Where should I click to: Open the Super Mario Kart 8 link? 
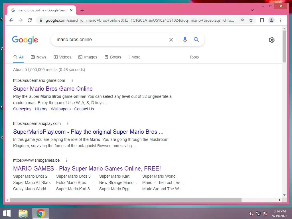click(73, 189)
